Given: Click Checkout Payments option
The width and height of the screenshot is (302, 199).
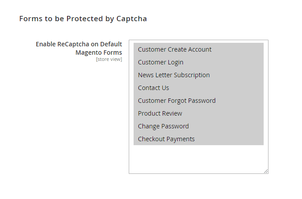Looking at the screenshot, I should (x=166, y=139).
